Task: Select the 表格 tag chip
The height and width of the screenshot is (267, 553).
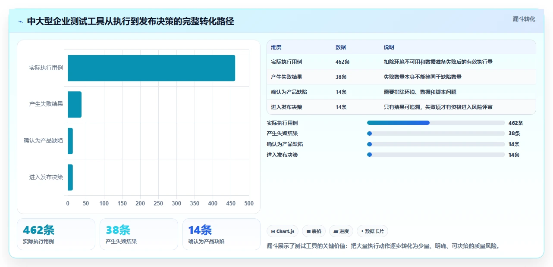Action: click(314, 231)
